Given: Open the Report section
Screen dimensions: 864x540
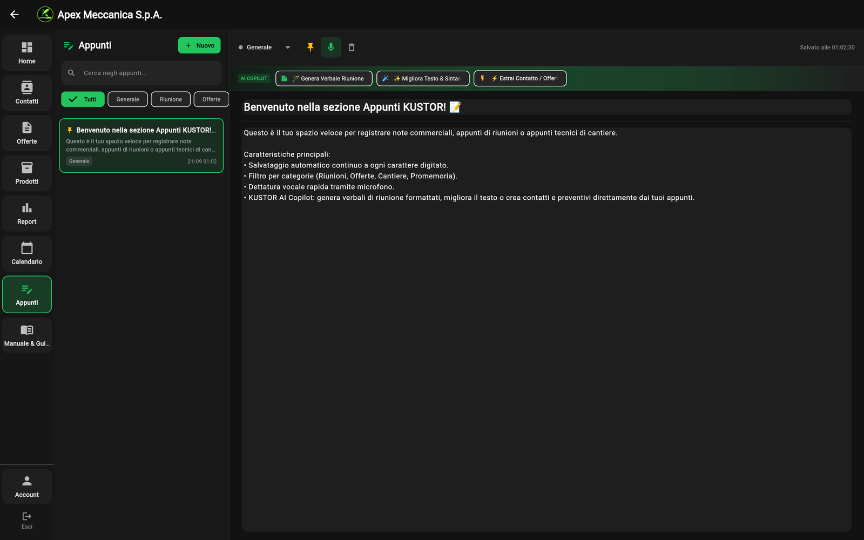Looking at the screenshot, I should click(27, 213).
